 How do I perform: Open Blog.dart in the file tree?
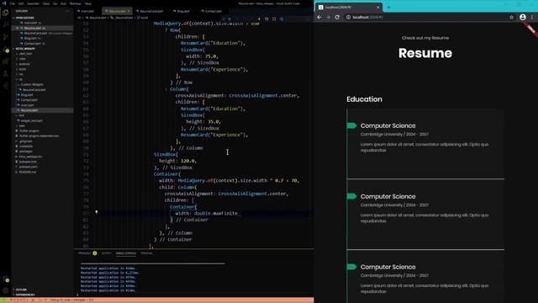[x=27, y=95]
